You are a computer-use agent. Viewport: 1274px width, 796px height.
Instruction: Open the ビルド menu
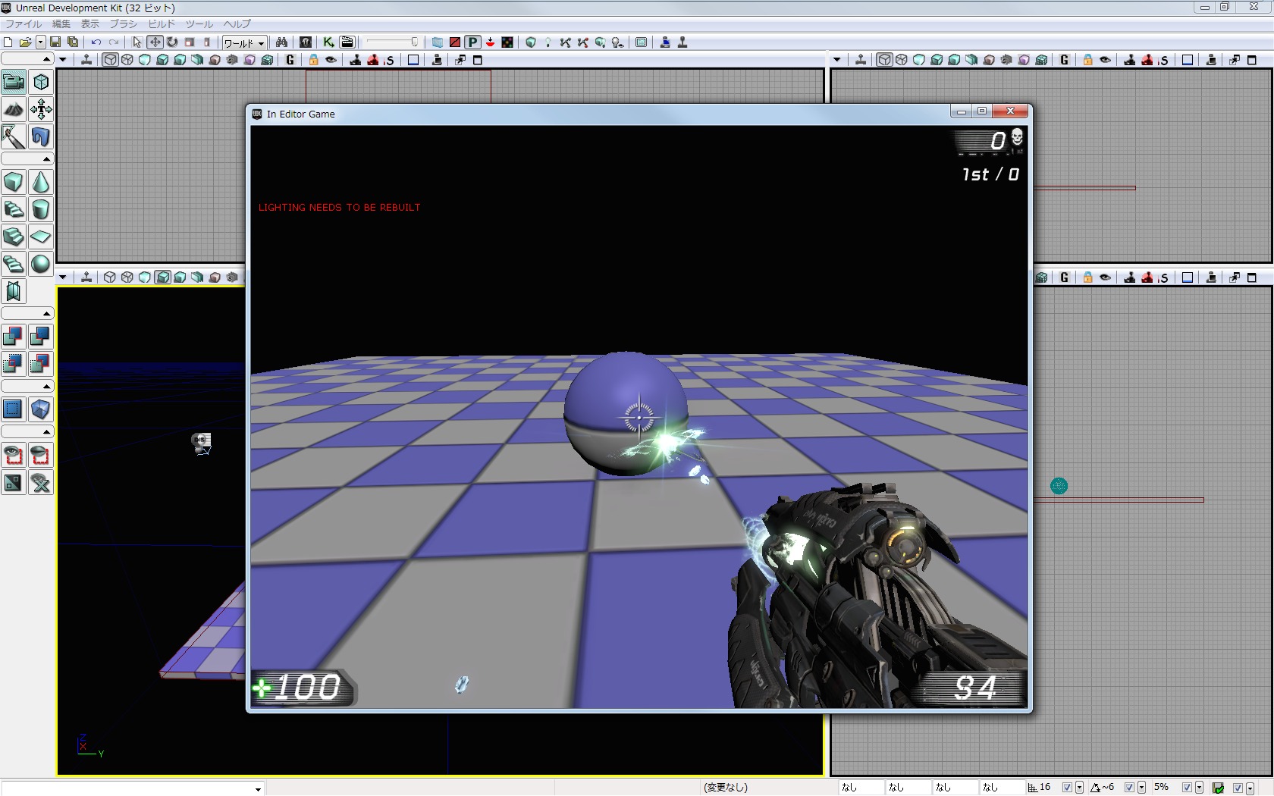[x=161, y=24]
